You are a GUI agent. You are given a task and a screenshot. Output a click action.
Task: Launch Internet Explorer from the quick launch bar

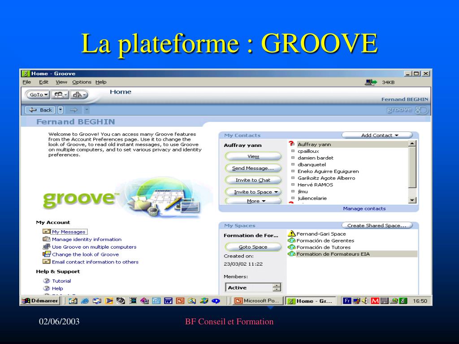click(x=85, y=301)
